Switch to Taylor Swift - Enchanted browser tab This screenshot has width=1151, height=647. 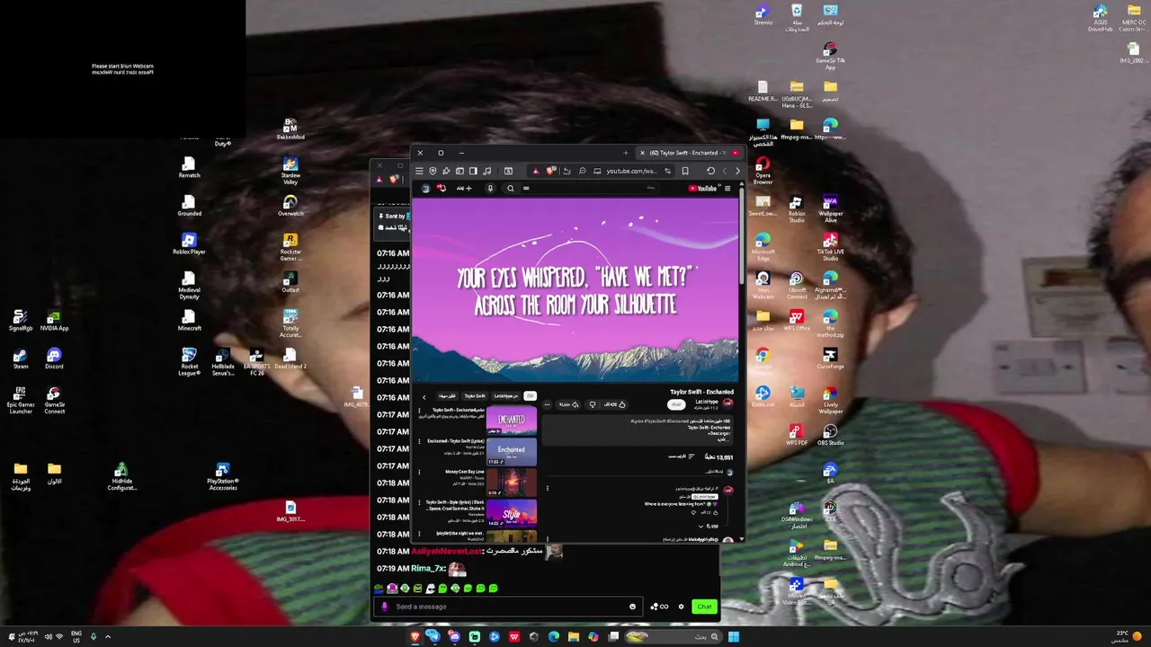[x=688, y=153]
